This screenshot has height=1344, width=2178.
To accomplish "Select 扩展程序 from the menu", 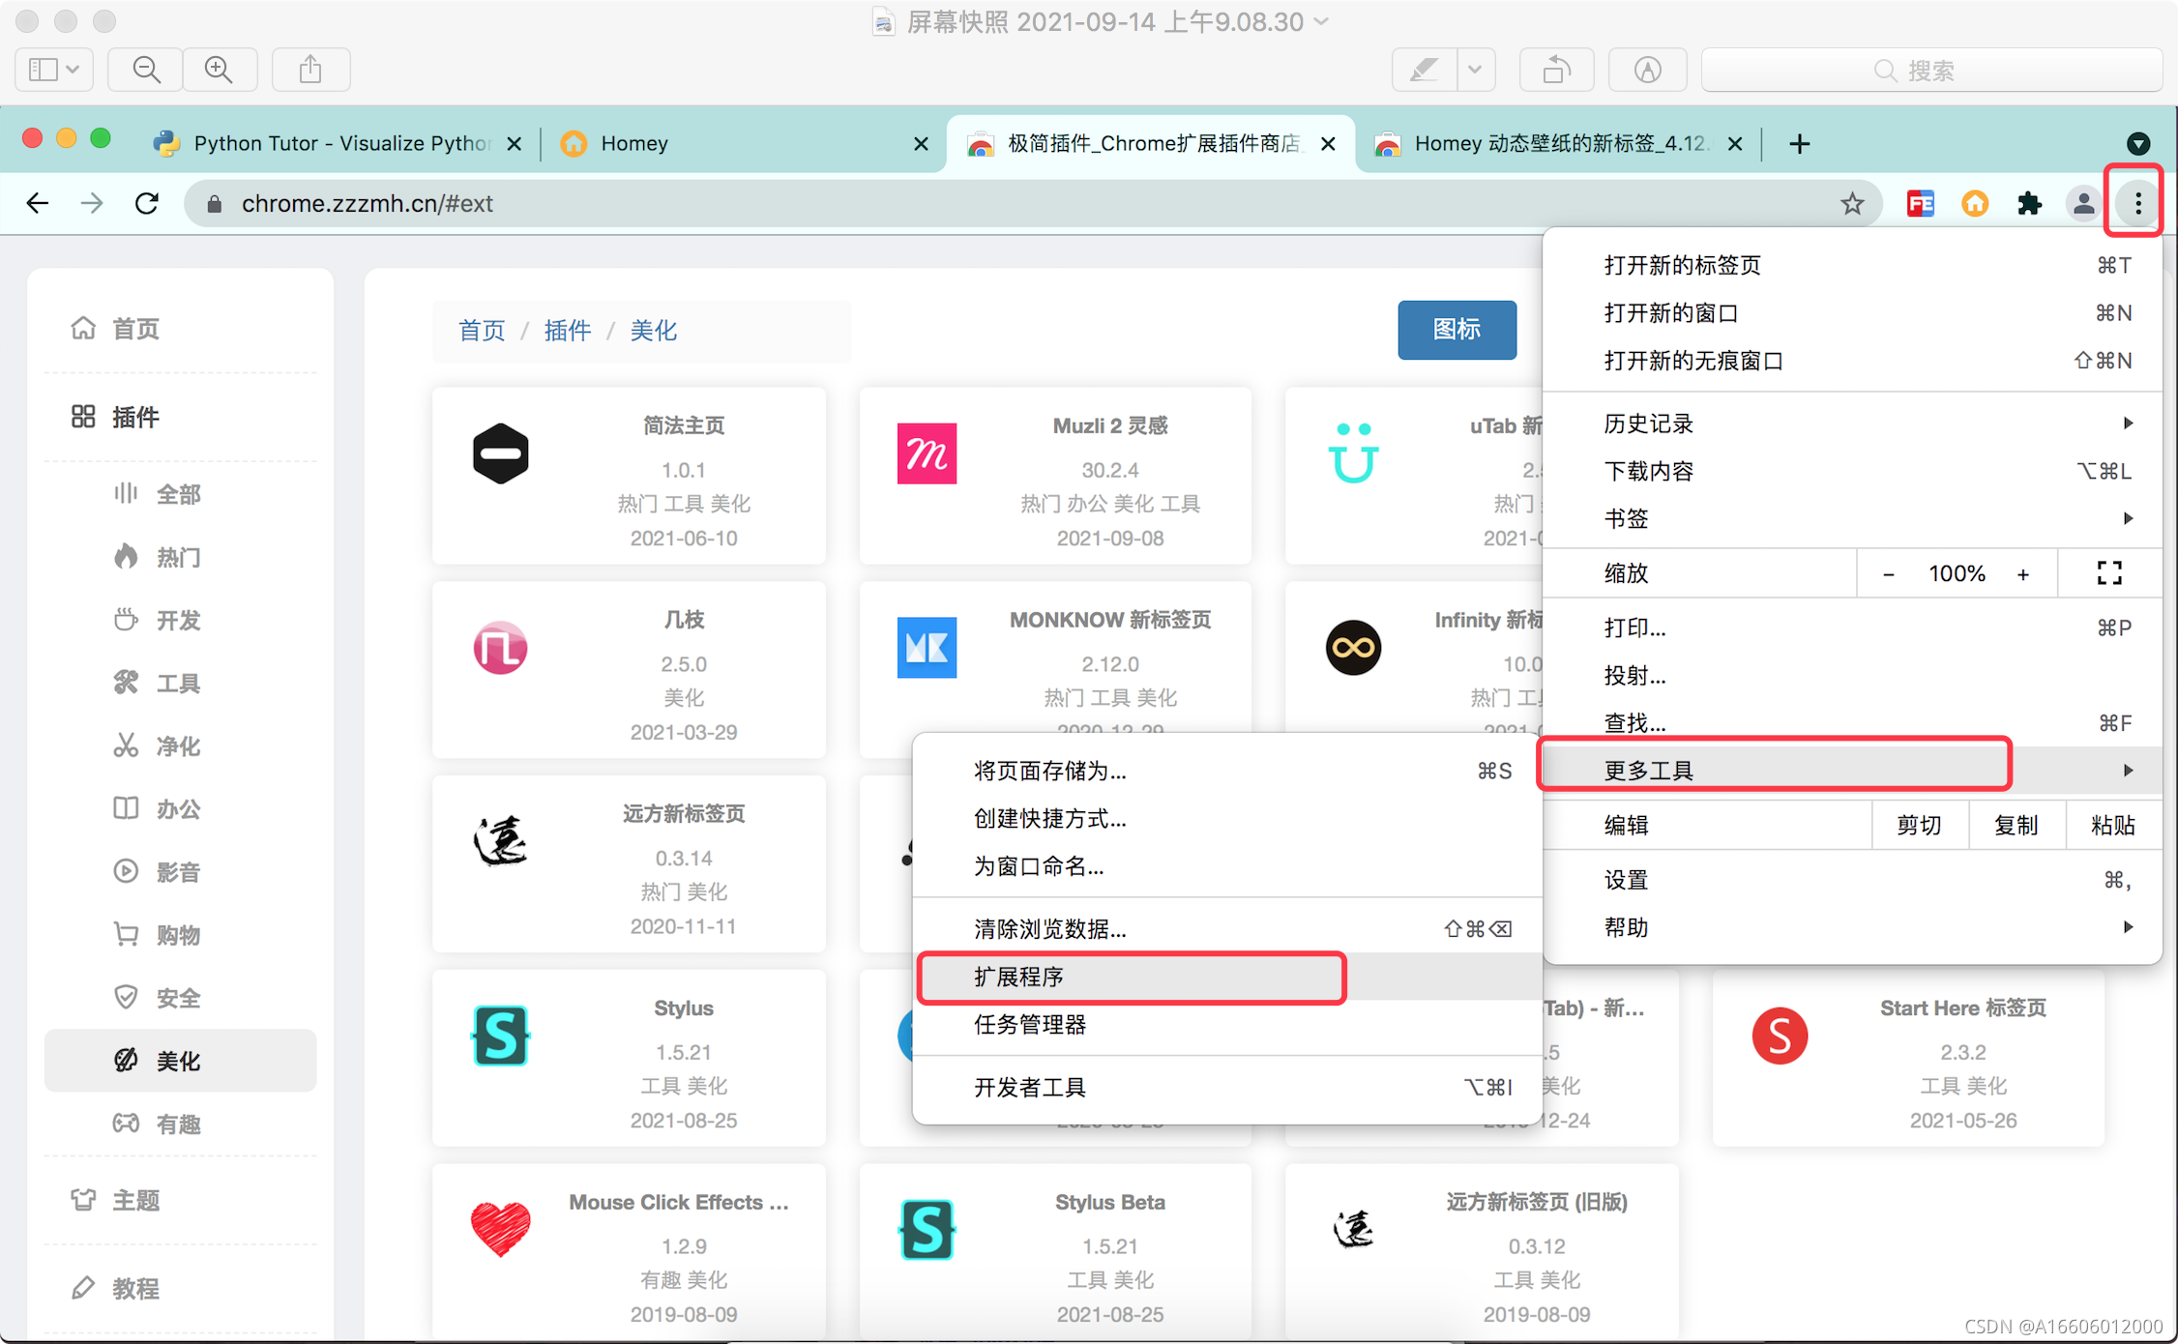I will click(1017, 978).
